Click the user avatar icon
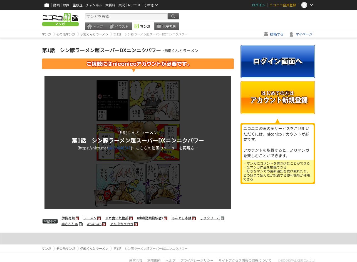This screenshot has width=357, height=262. 304,5
